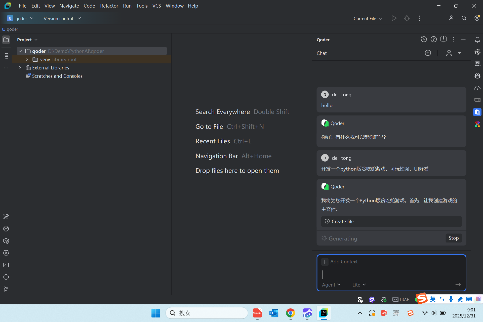Stop the response generation

click(453, 238)
